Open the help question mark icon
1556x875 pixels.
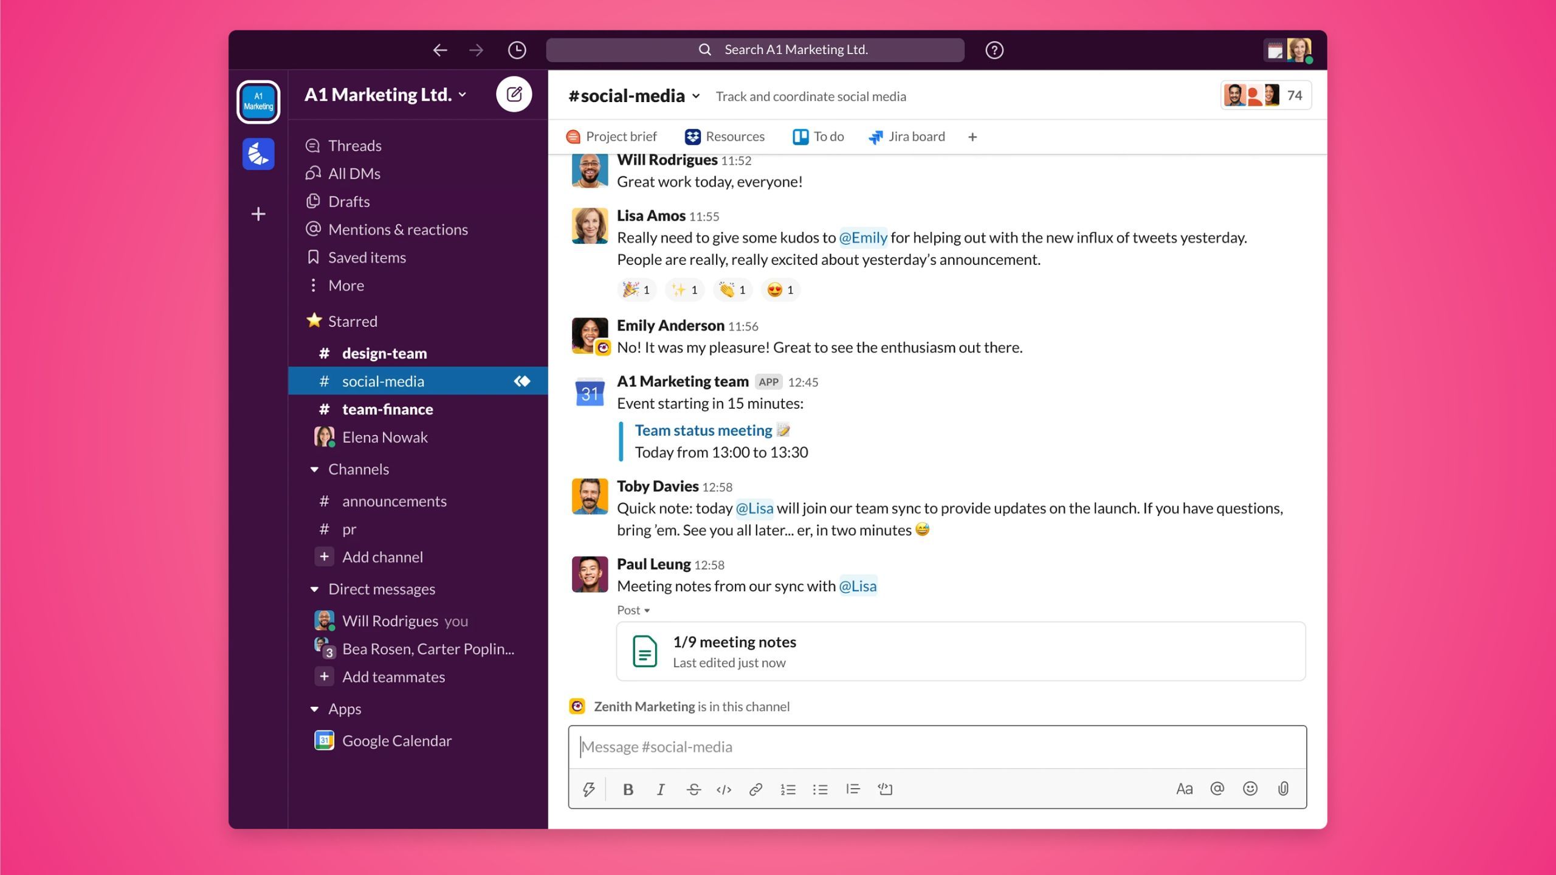[994, 50]
